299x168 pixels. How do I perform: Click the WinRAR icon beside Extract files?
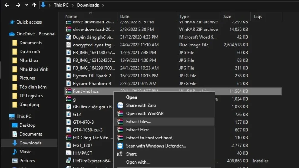click(120, 122)
